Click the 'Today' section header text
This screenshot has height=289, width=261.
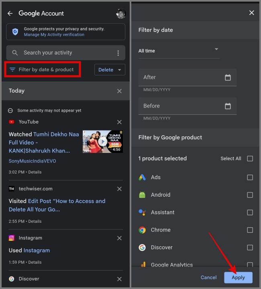(16, 91)
